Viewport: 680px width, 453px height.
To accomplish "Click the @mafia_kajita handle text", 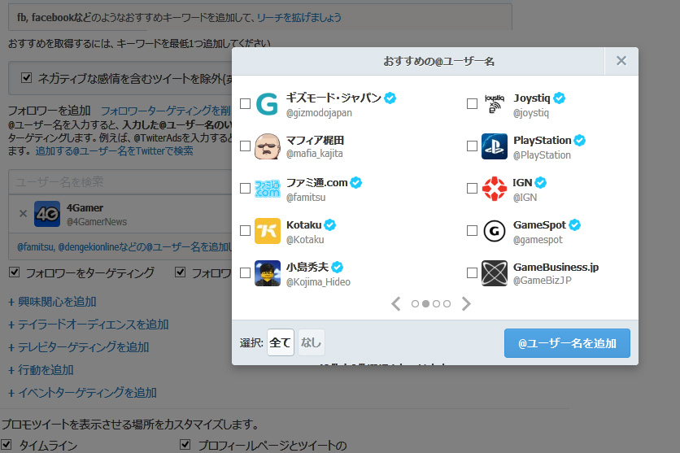I will tap(315, 154).
